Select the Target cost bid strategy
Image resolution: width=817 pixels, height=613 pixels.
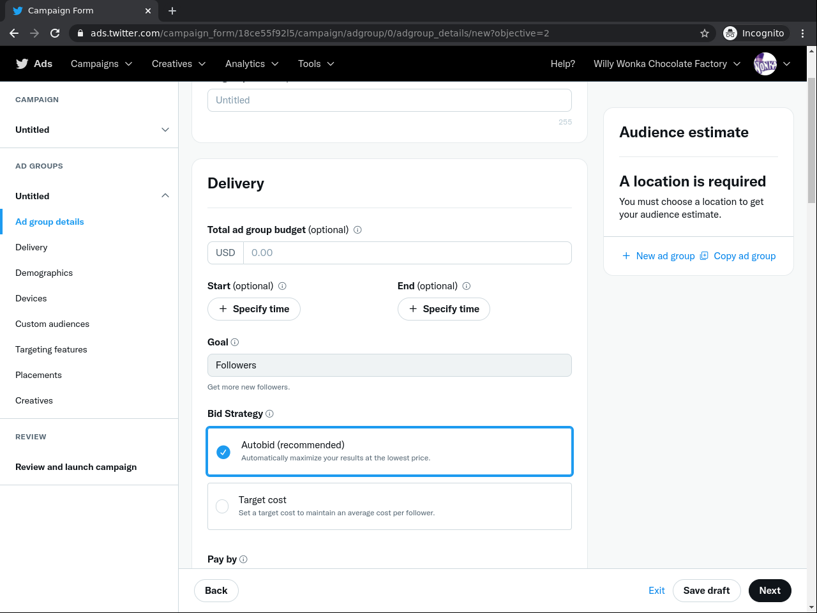(222, 506)
